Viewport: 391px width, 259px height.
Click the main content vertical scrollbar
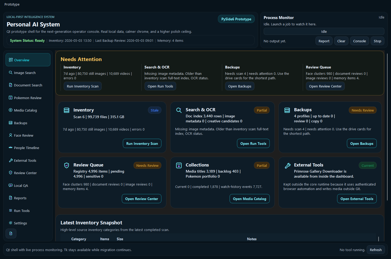387,127
